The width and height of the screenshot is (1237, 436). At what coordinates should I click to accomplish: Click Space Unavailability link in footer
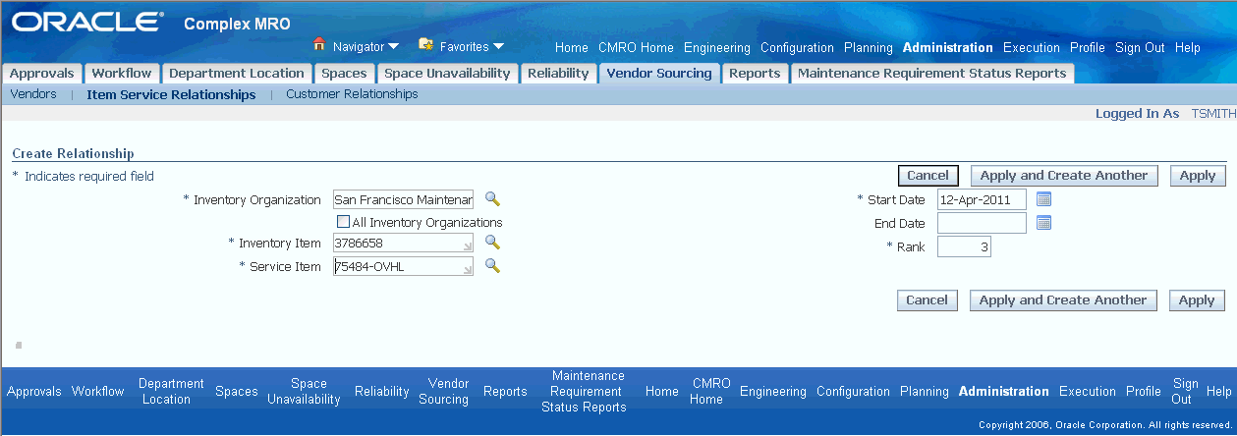304,391
